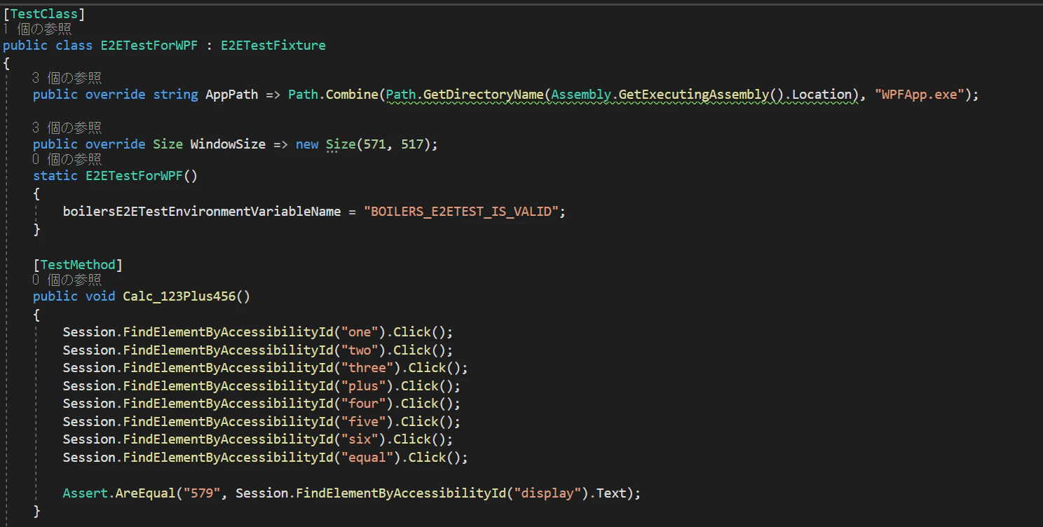Click the Calc_123Plus456 method name

pos(179,296)
